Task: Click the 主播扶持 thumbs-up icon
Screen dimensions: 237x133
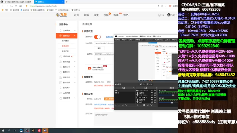Action: (61, 93)
